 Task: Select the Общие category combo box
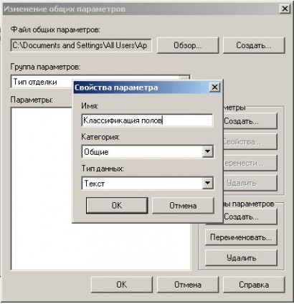(x=148, y=152)
